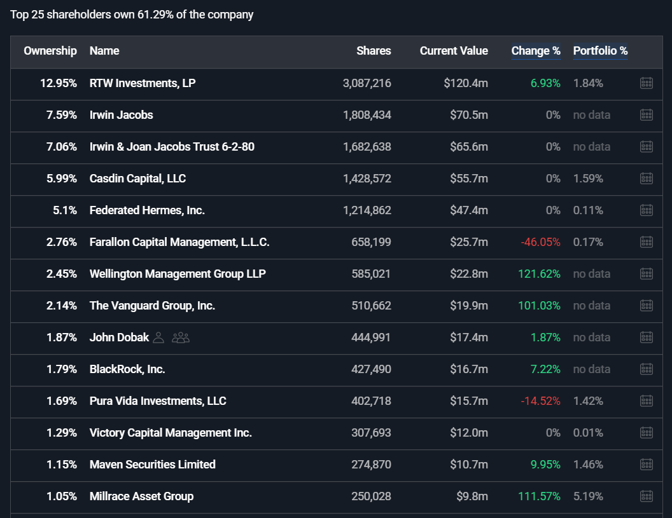
Task: Click the Ownership column header
Action: pyautogui.click(x=50, y=51)
